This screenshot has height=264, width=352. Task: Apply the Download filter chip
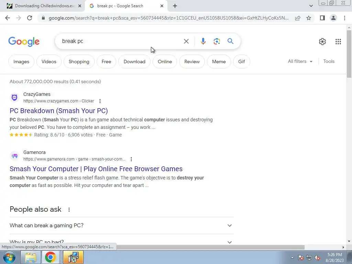(134, 62)
